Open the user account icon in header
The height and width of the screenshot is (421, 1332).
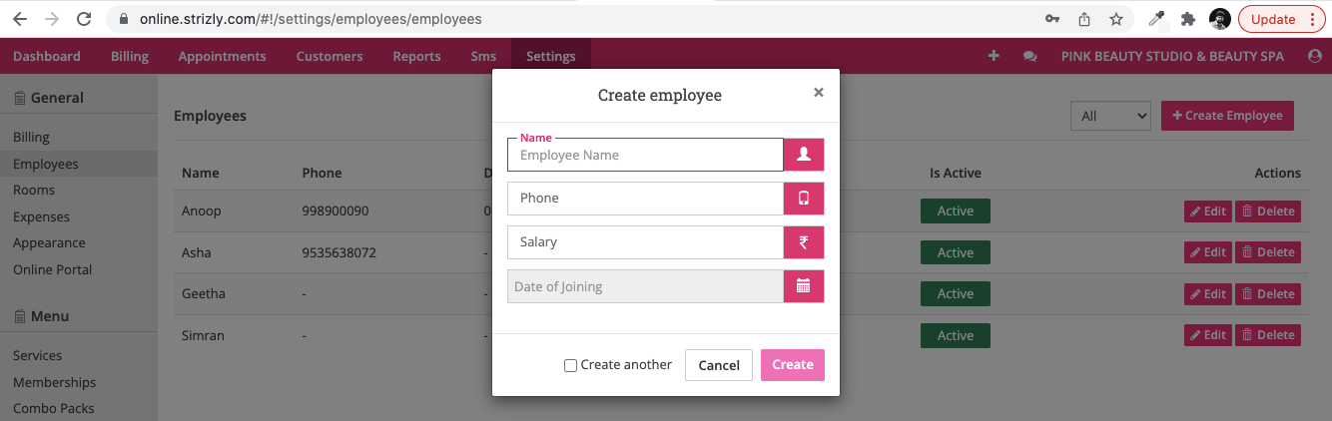coord(1315,57)
